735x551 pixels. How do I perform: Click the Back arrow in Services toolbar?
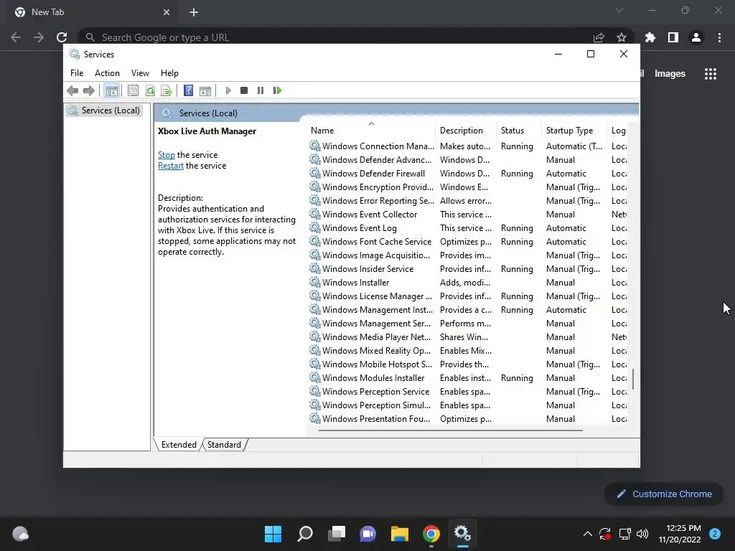72,90
